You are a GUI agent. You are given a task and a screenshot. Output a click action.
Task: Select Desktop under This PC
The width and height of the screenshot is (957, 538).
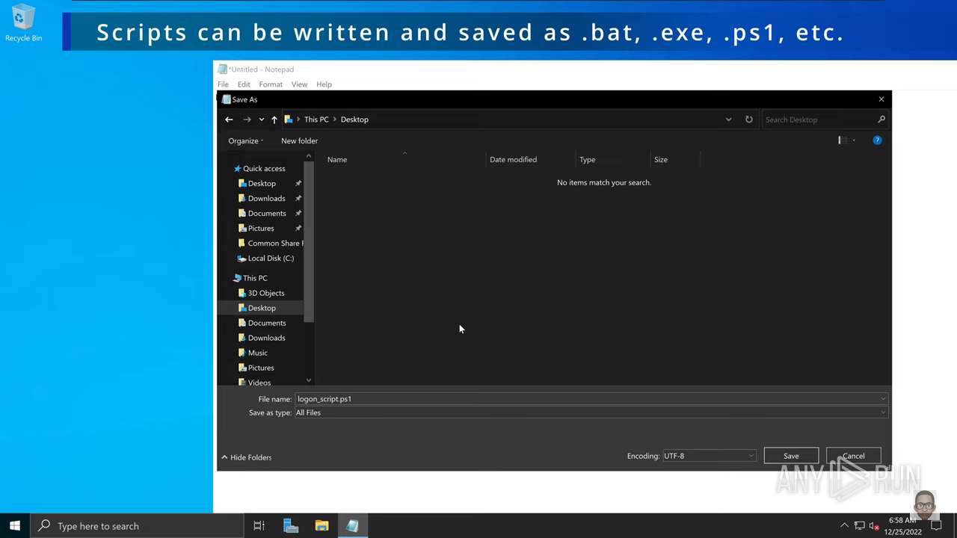[262, 308]
